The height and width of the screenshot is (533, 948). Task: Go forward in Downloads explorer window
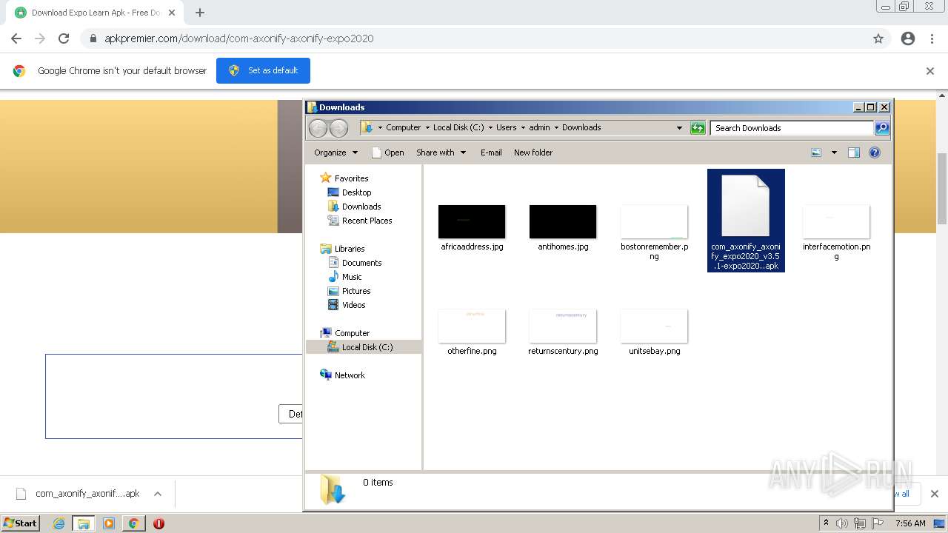(x=338, y=128)
